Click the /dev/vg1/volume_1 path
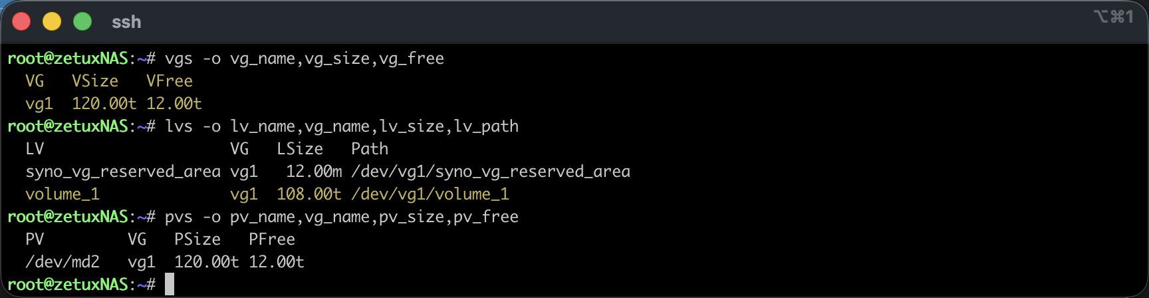The width and height of the screenshot is (1149, 298). tap(430, 194)
